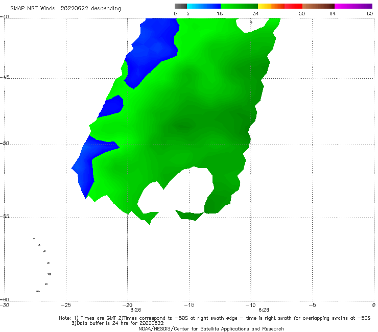Image resolution: width=378 pixels, height=332 pixels.
Task: Click the darkest green wind core near -15, -49
Action: point(182,126)
